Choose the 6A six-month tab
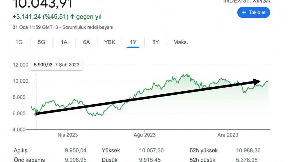The image size is (288, 162). point(86,42)
